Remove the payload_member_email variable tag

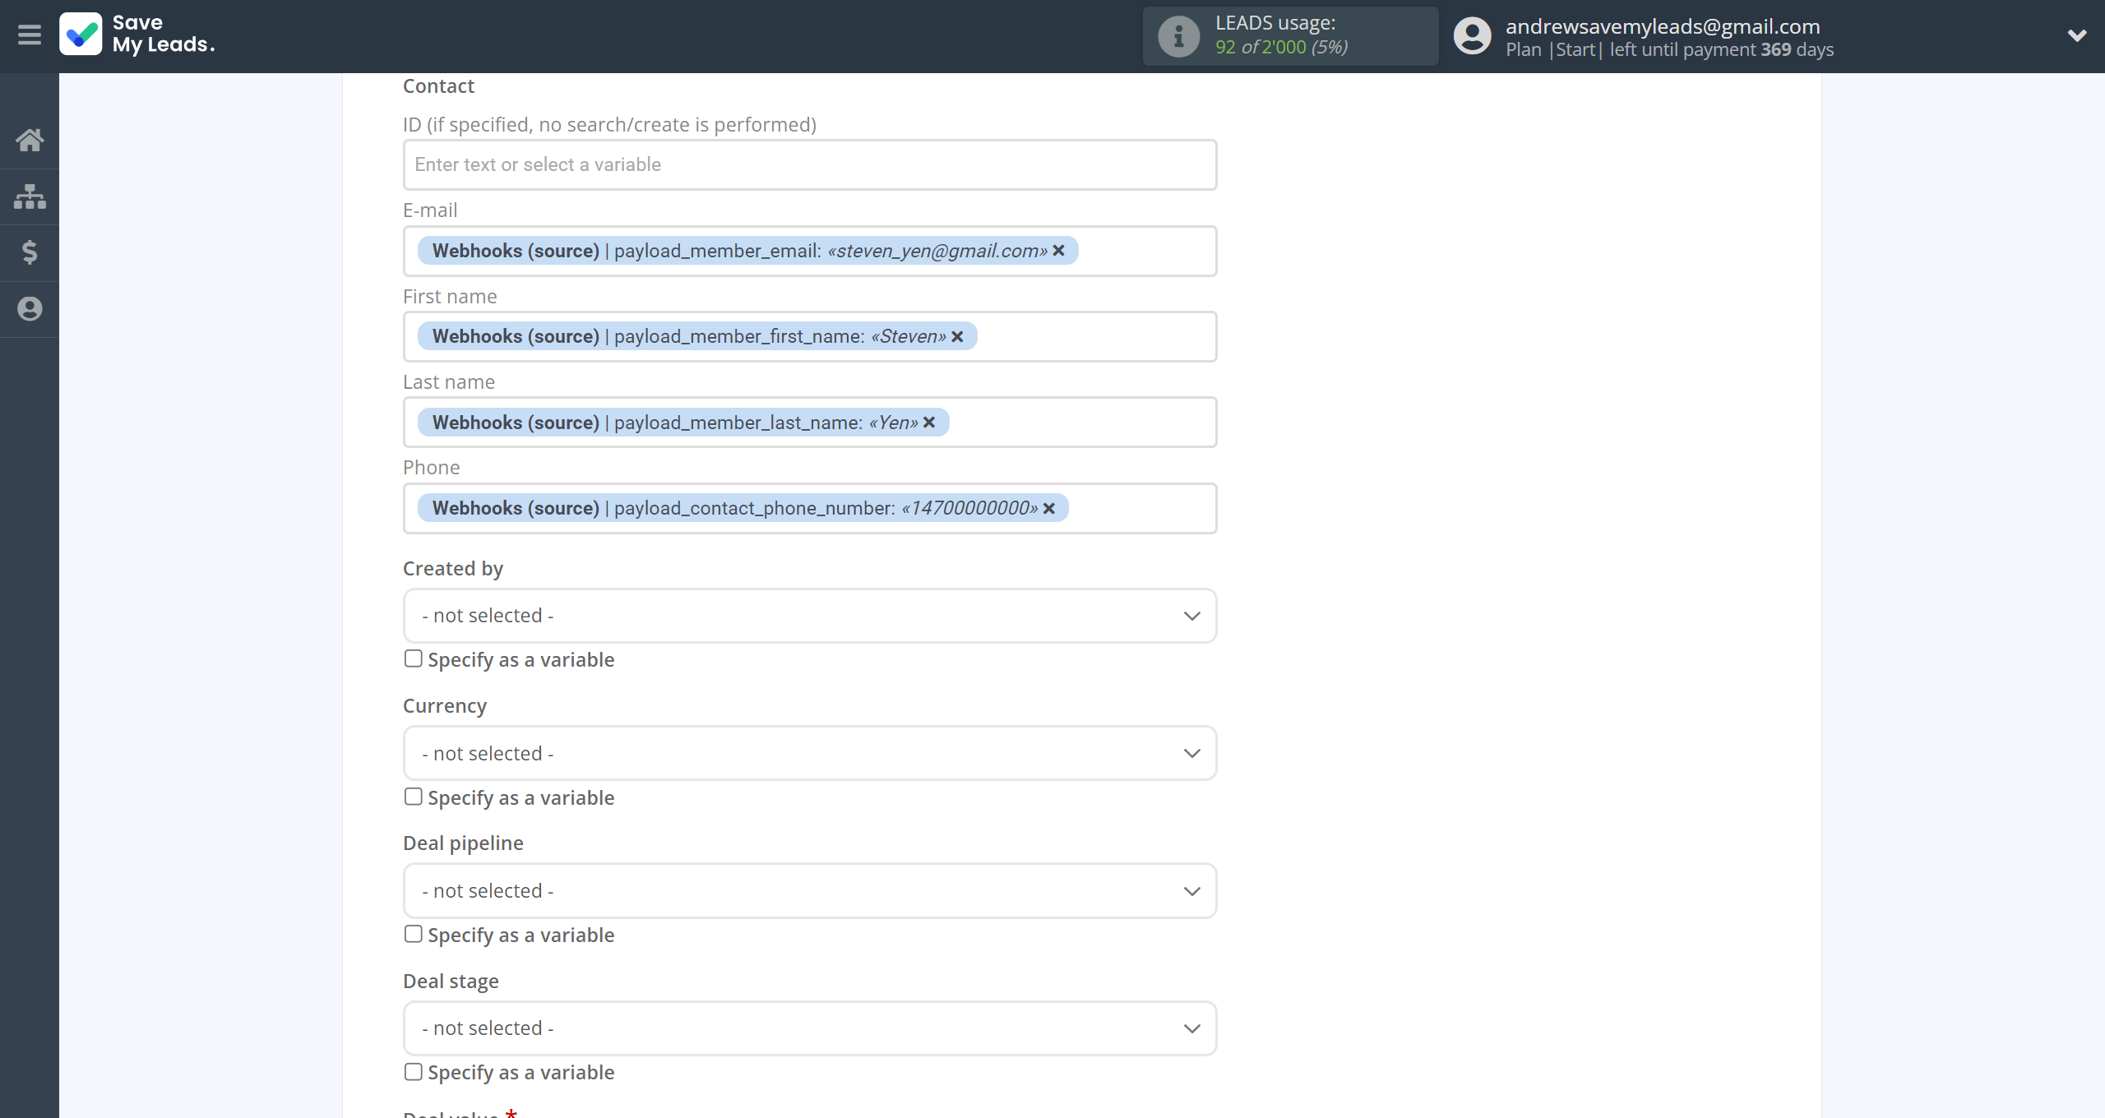[x=1059, y=251]
